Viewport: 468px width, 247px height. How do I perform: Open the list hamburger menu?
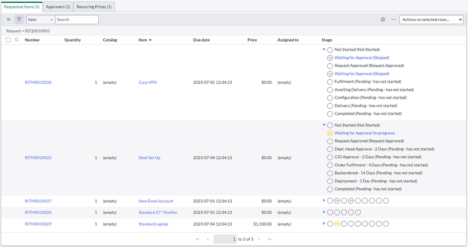pyautogui.click(x=9, y=19)
